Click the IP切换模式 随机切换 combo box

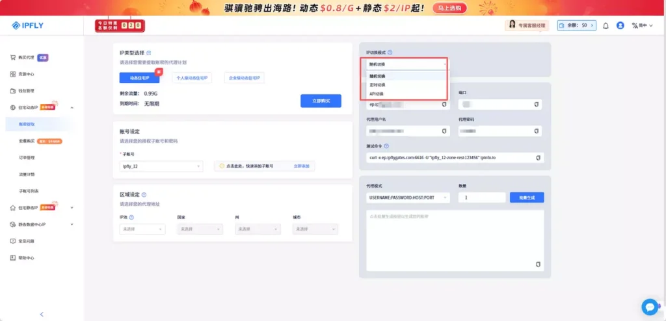click(x=407, y=64)
